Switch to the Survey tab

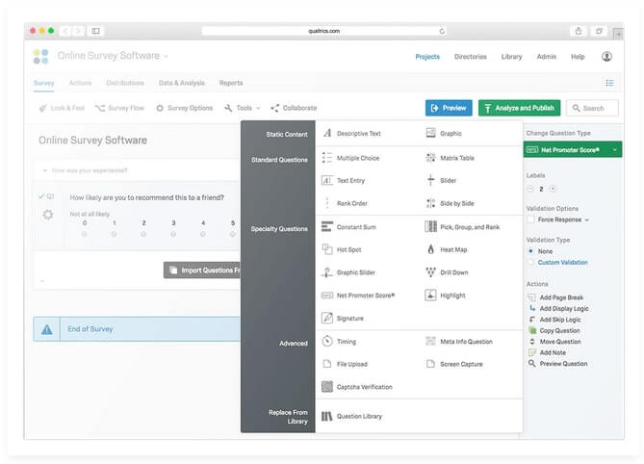click(x=43, y=83)
